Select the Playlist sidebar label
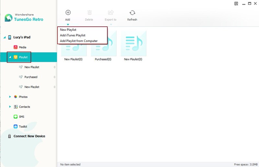 coord(23,57)
